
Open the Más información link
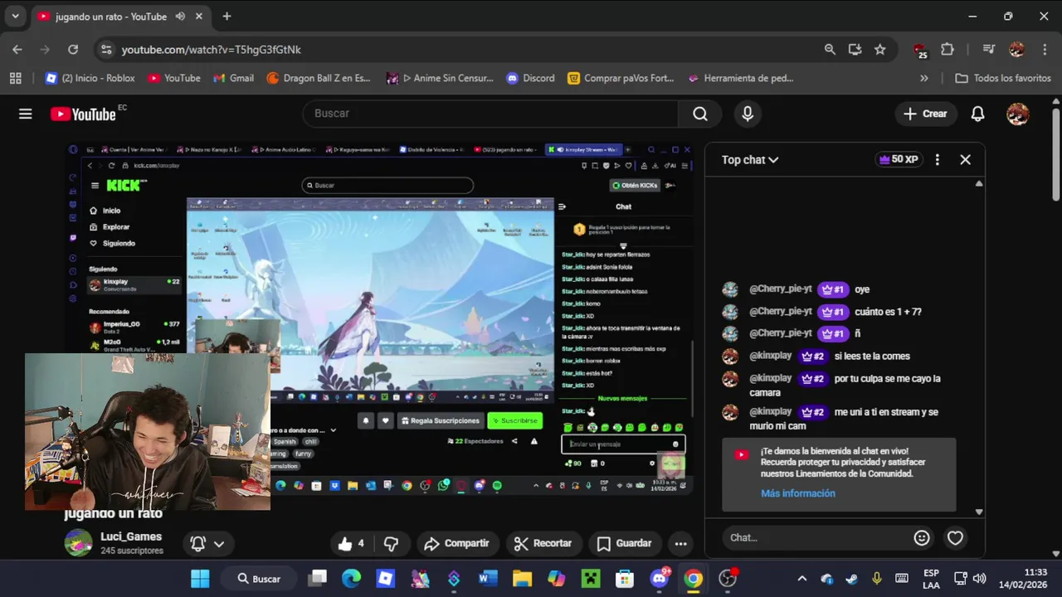click(797, 493)
